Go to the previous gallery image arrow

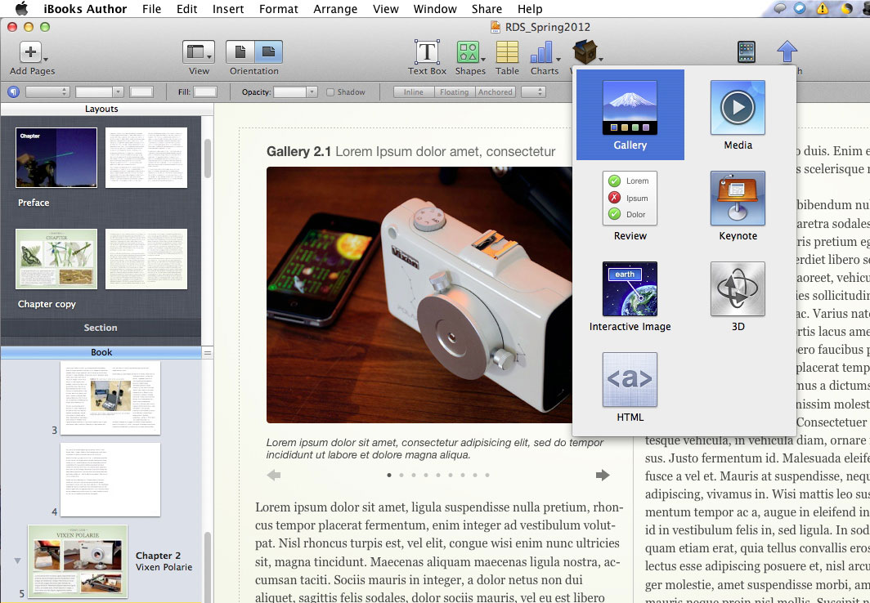[274, 475]
